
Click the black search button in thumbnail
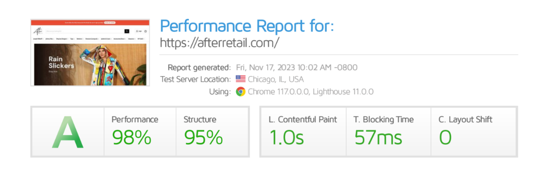[127, 31]
